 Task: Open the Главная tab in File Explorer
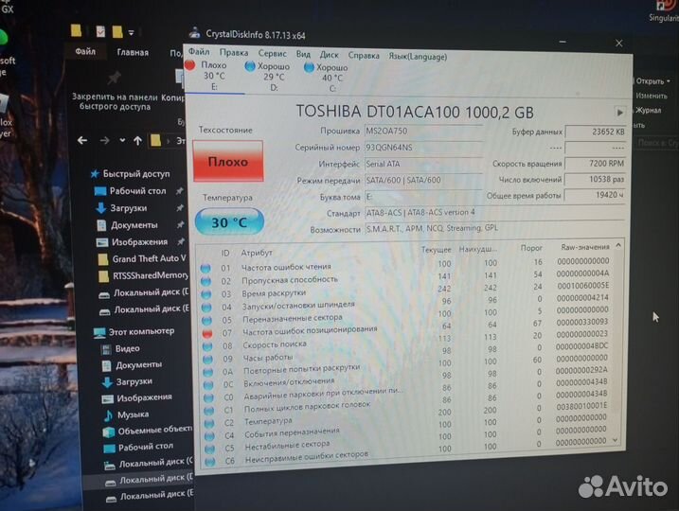pos(133,52)
